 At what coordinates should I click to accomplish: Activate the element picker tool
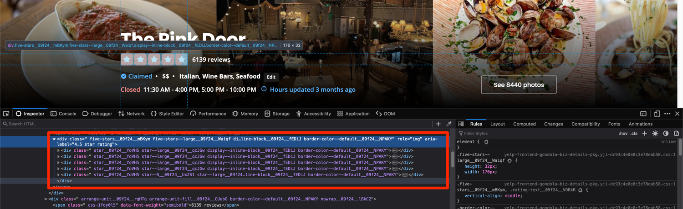6,114
